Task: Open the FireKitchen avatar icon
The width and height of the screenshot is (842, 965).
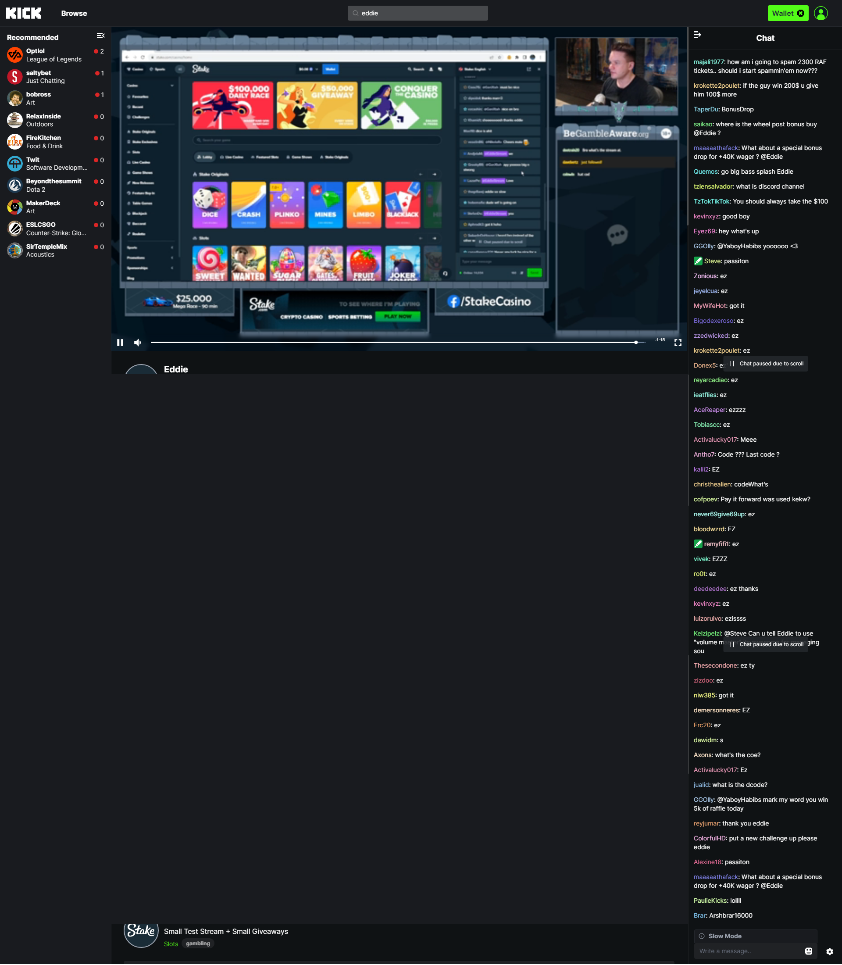Action: click(x=15, y=142)
